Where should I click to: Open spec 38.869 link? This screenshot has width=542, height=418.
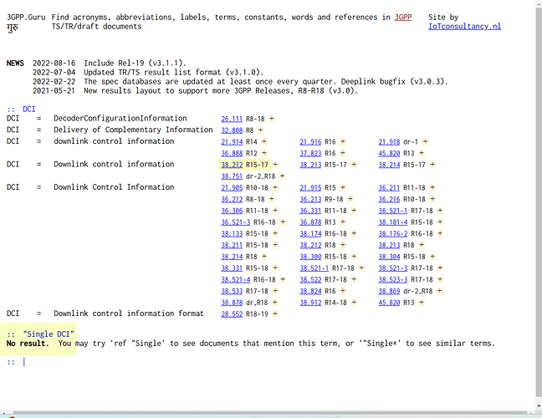coord(389,291)
